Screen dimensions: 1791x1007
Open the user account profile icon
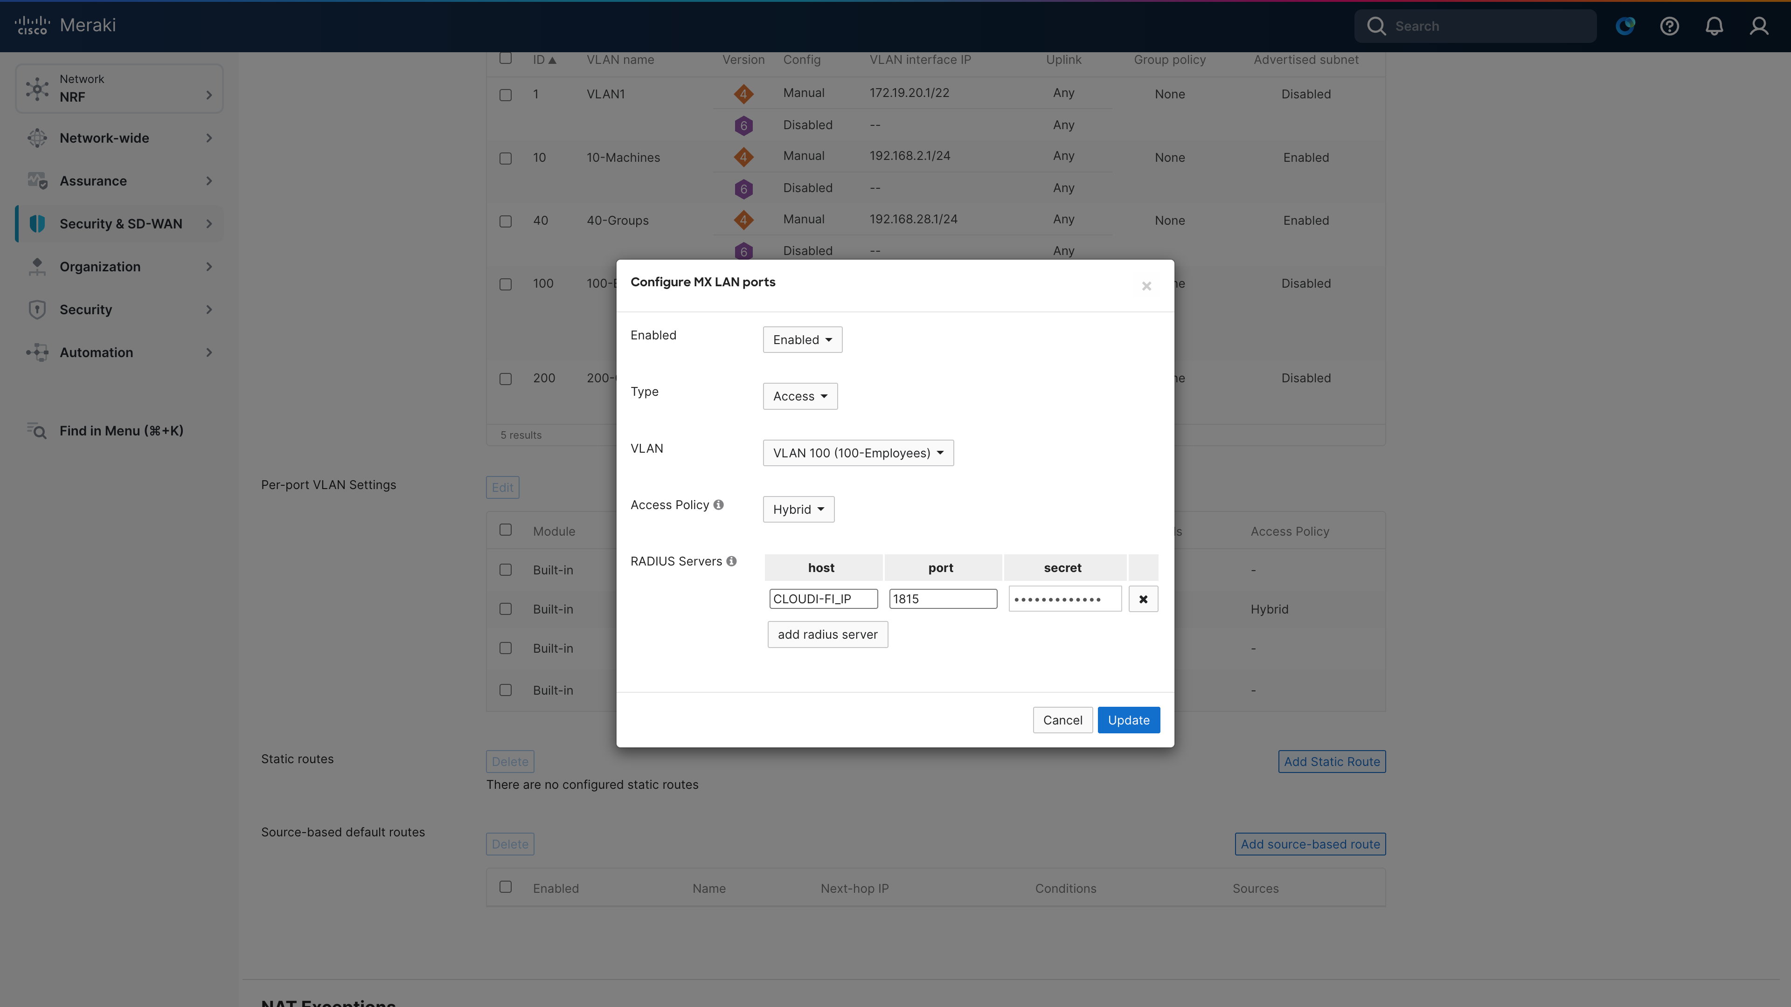tap(1759, 26)
